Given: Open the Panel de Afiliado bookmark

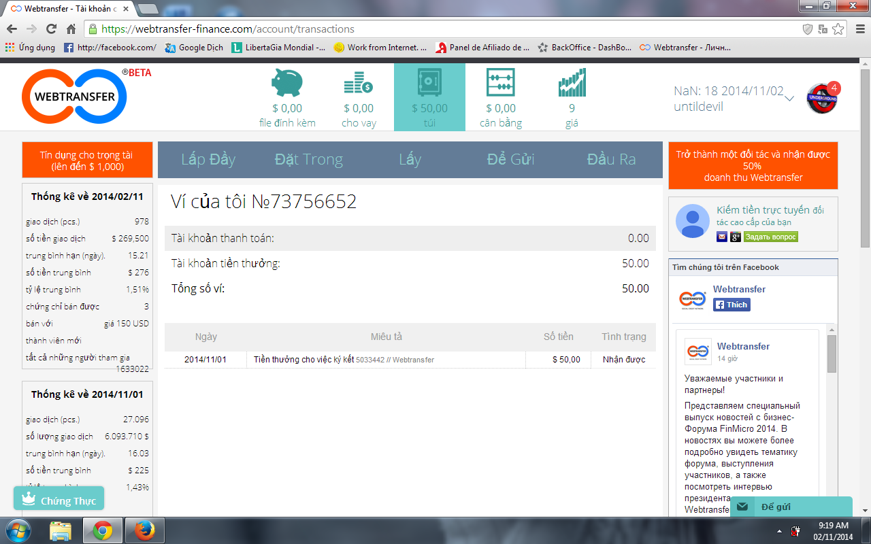Looking at the screenshot, I should tap(482, 48).
